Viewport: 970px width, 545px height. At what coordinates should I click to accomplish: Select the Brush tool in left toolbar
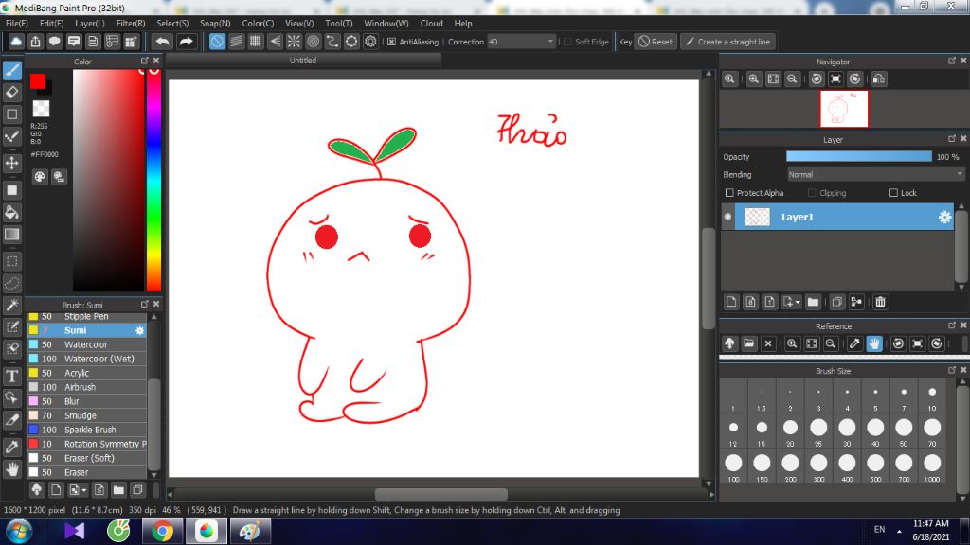pyautogui.click(x=11, y=70)
